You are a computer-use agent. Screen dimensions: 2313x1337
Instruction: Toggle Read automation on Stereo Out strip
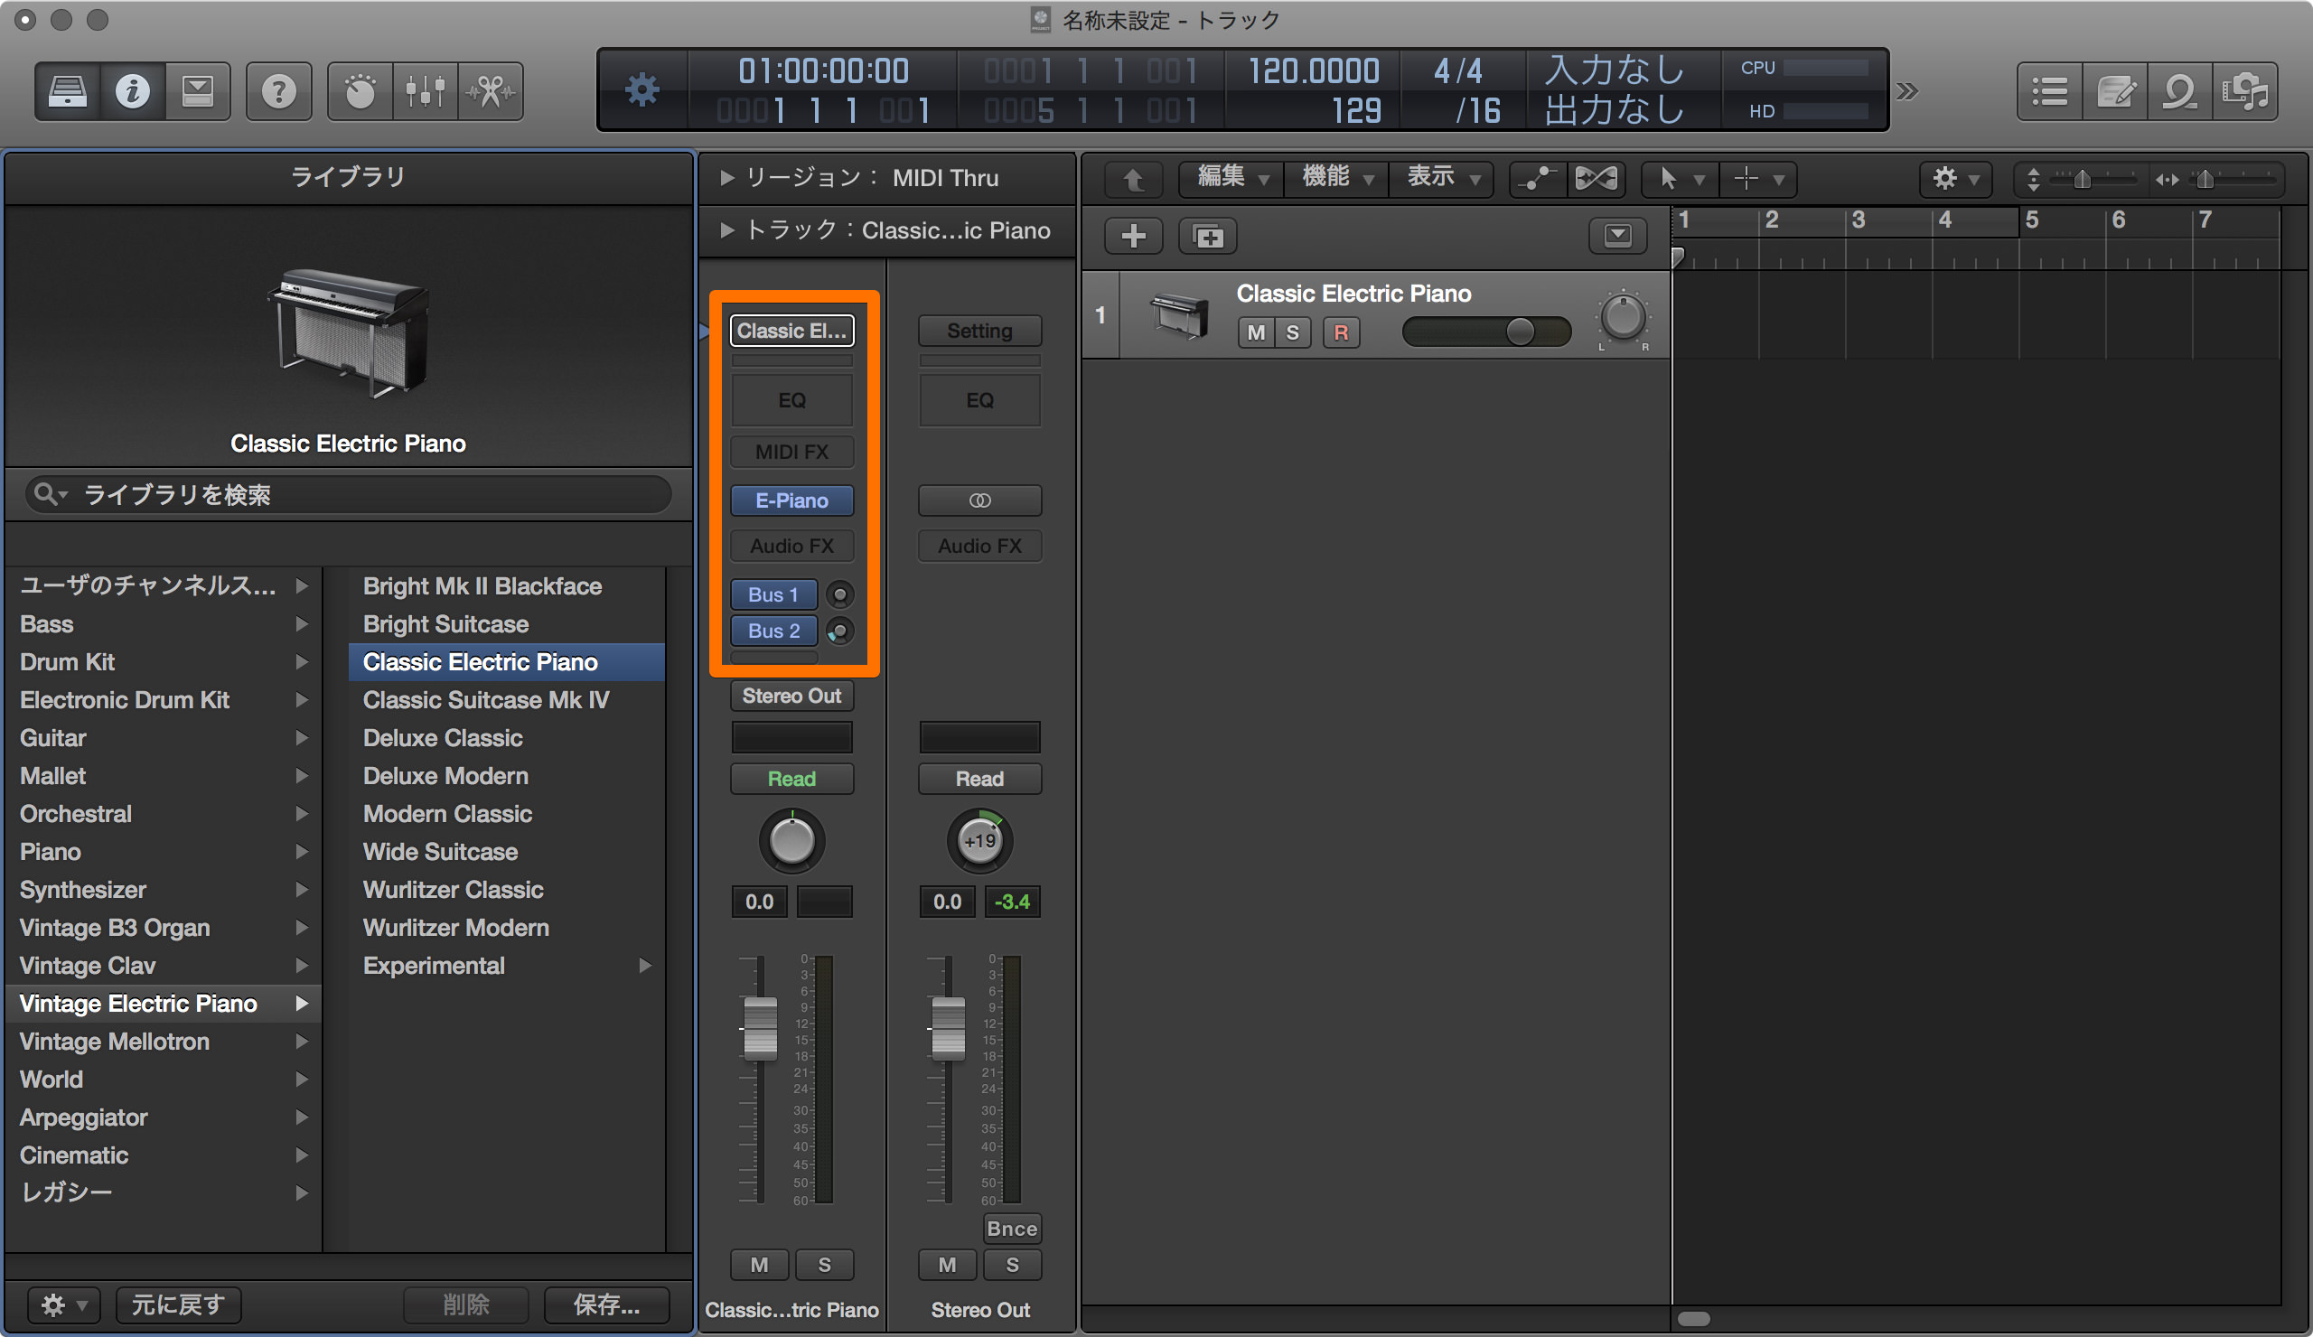click(980, 778)
